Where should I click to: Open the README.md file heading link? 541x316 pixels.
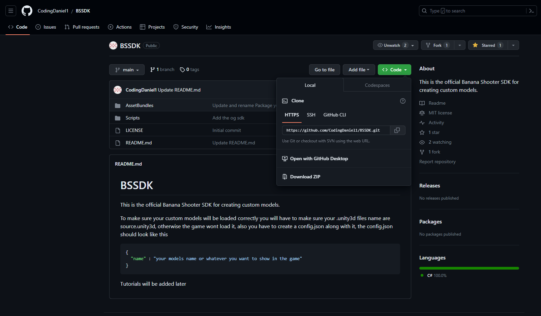[x=128, y=164]
